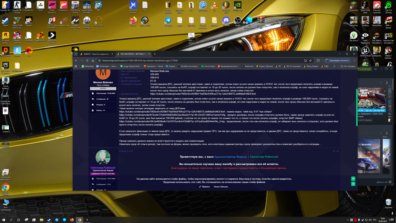Switch the РУС input language indicator
Viewport: 396px width, 223px height.
[x=375, y=220]
